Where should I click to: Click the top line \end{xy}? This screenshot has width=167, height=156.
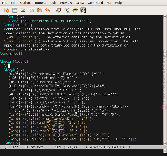(16, 17)
